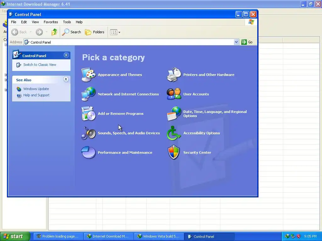322x241 pixels.
Task: Minimize the Internet Download Manager window
Action: click(x=303, y=4)
